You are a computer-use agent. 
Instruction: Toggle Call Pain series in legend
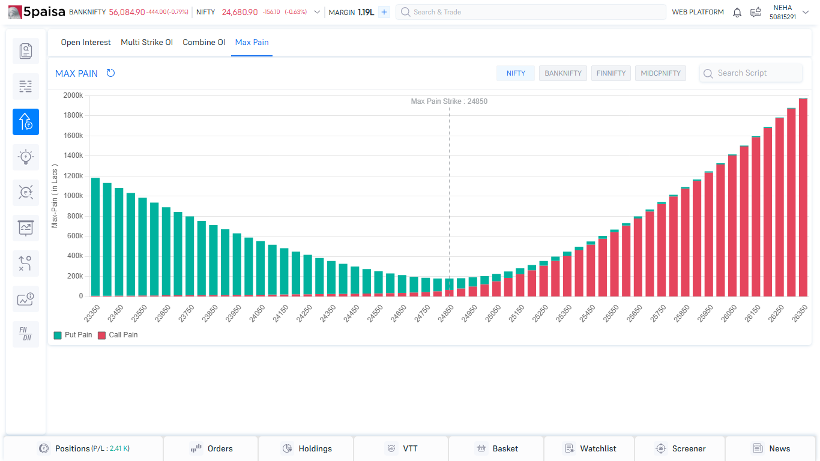click(118, 335)
